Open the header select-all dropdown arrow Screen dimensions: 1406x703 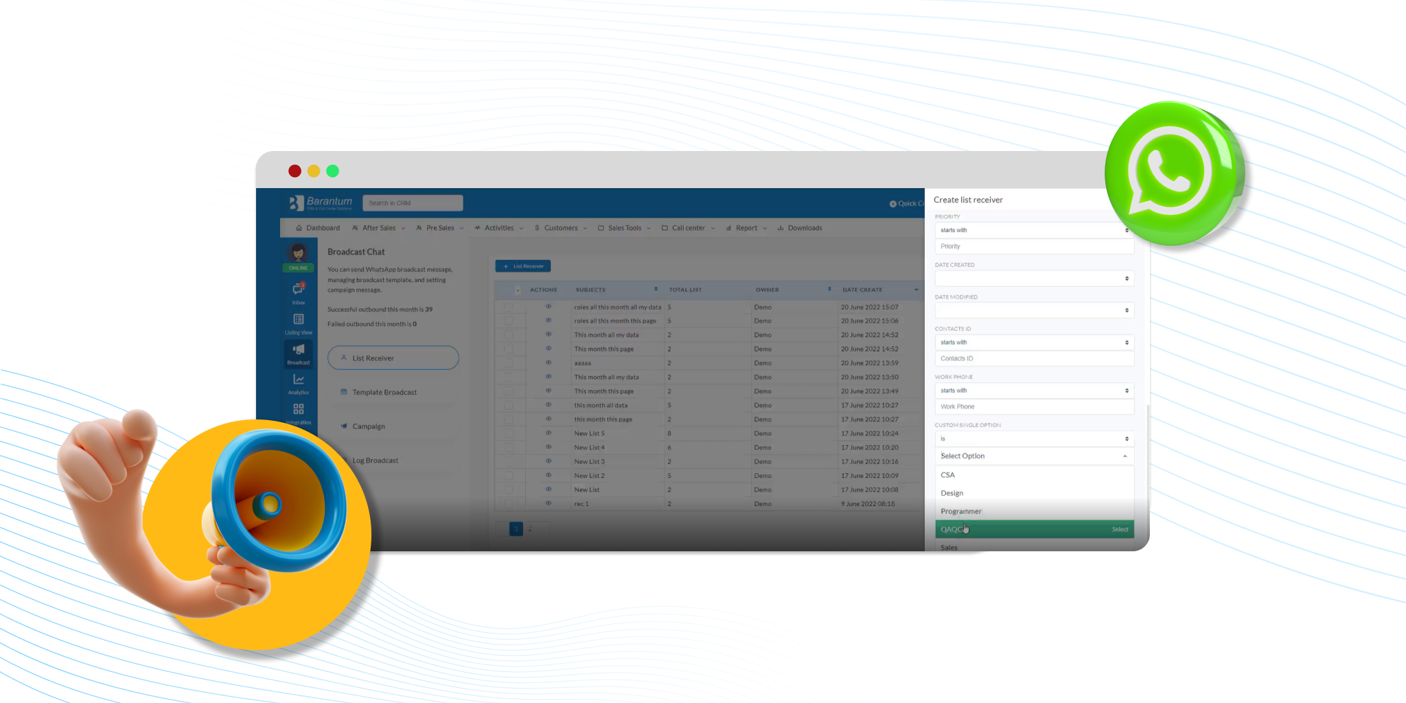(x=518, y=290)
